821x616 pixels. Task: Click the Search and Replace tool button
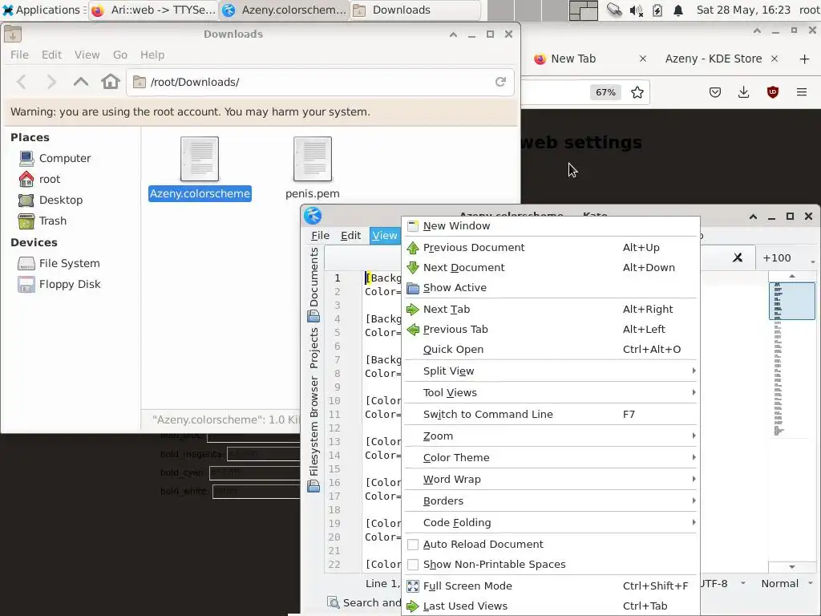[365, 603]
